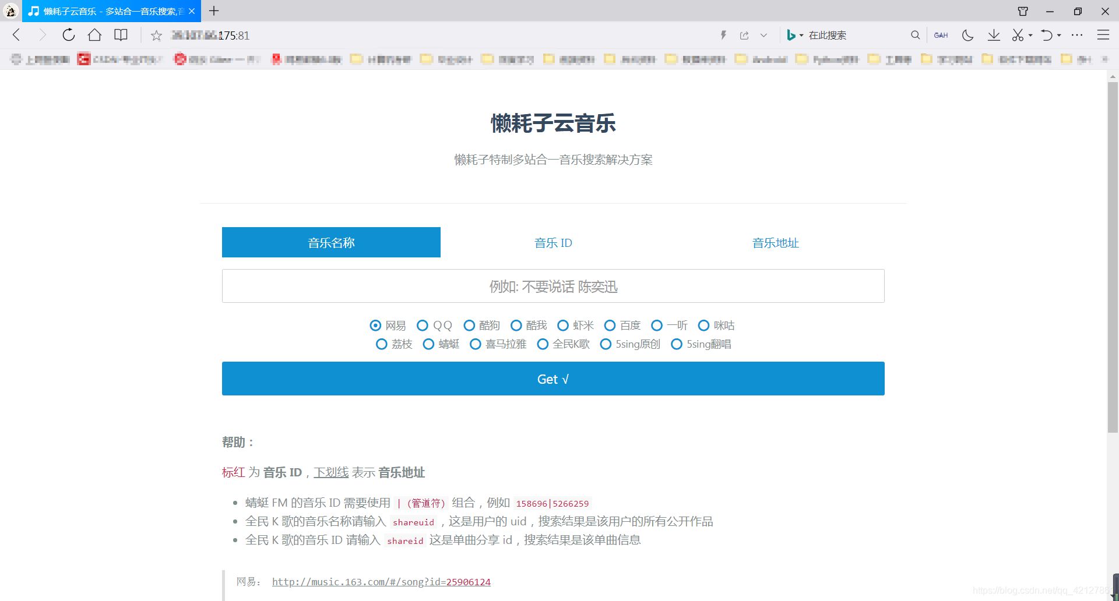
Task: Switch to the 音乐 ID tab
Action: [x=553, y=242]
